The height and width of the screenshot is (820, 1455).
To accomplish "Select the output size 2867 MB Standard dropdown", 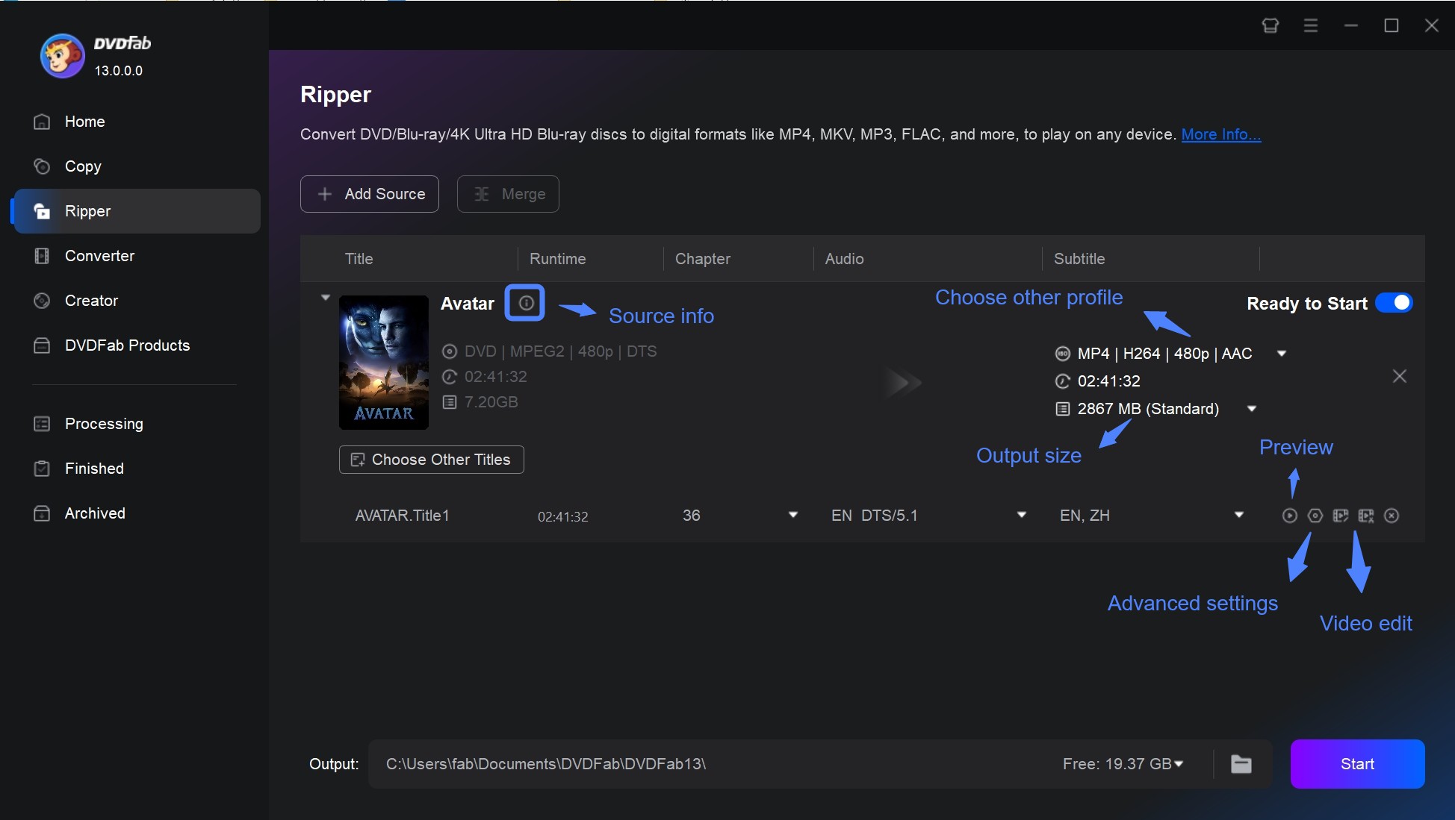I will point(1252,408).
